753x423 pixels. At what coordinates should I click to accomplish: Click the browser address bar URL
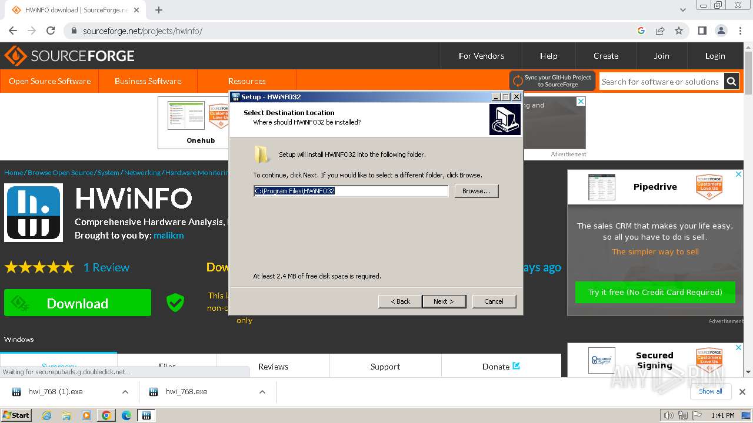pyautogui.click(x=142, y=31)
